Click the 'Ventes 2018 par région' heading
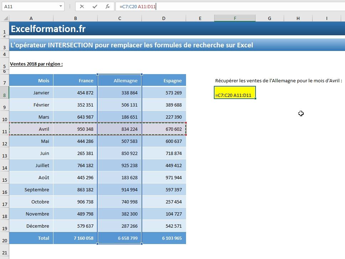345x259 pixels. (36, 64)
